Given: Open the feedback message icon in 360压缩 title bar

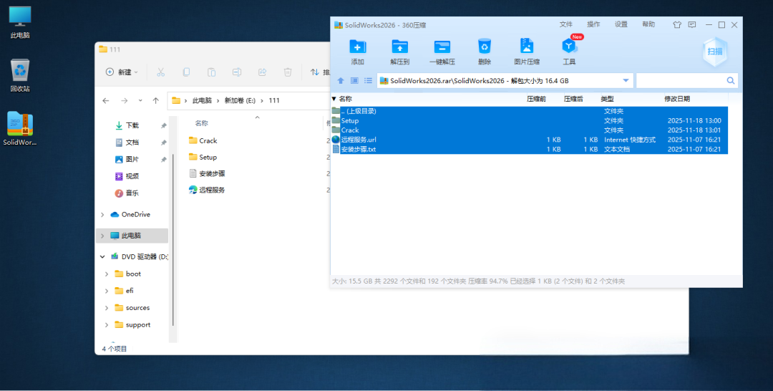Looking at the screenshot, I should [x=692, y=24].
